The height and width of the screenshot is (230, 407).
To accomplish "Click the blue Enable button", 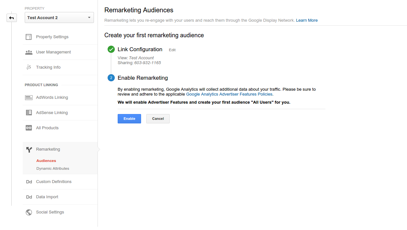I will [x=129, y=119].
